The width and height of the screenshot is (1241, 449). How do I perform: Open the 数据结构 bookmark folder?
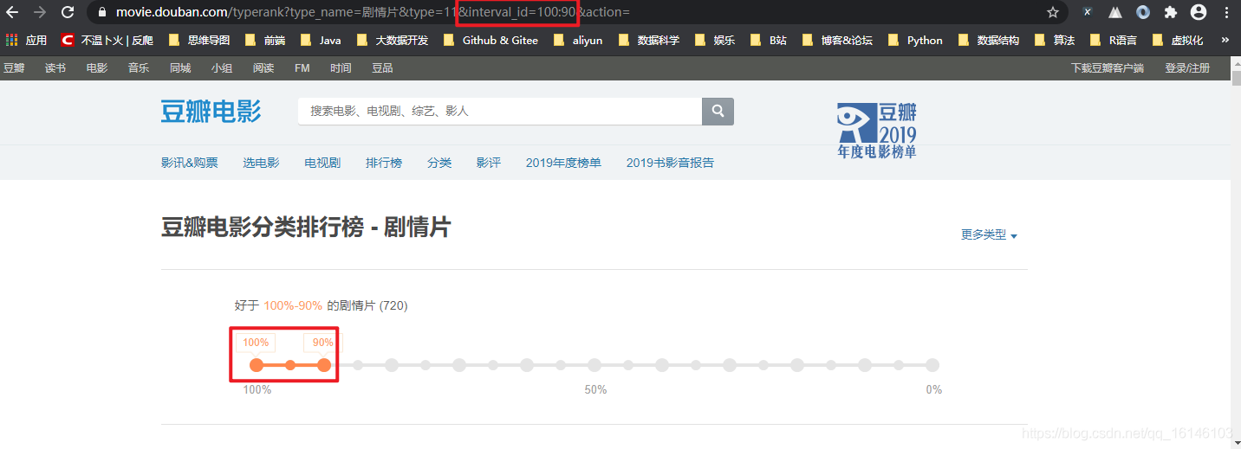(988, 40)
